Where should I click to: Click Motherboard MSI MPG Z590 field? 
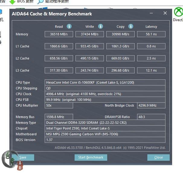[105, 134]
